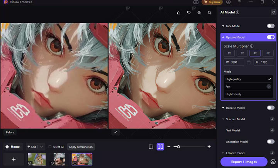Click the Animation Model label

click(237, 142)
